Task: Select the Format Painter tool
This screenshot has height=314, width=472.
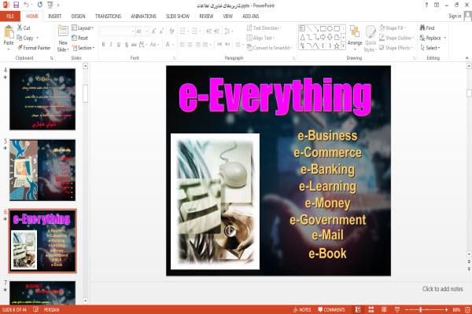Action: (34, 48)
